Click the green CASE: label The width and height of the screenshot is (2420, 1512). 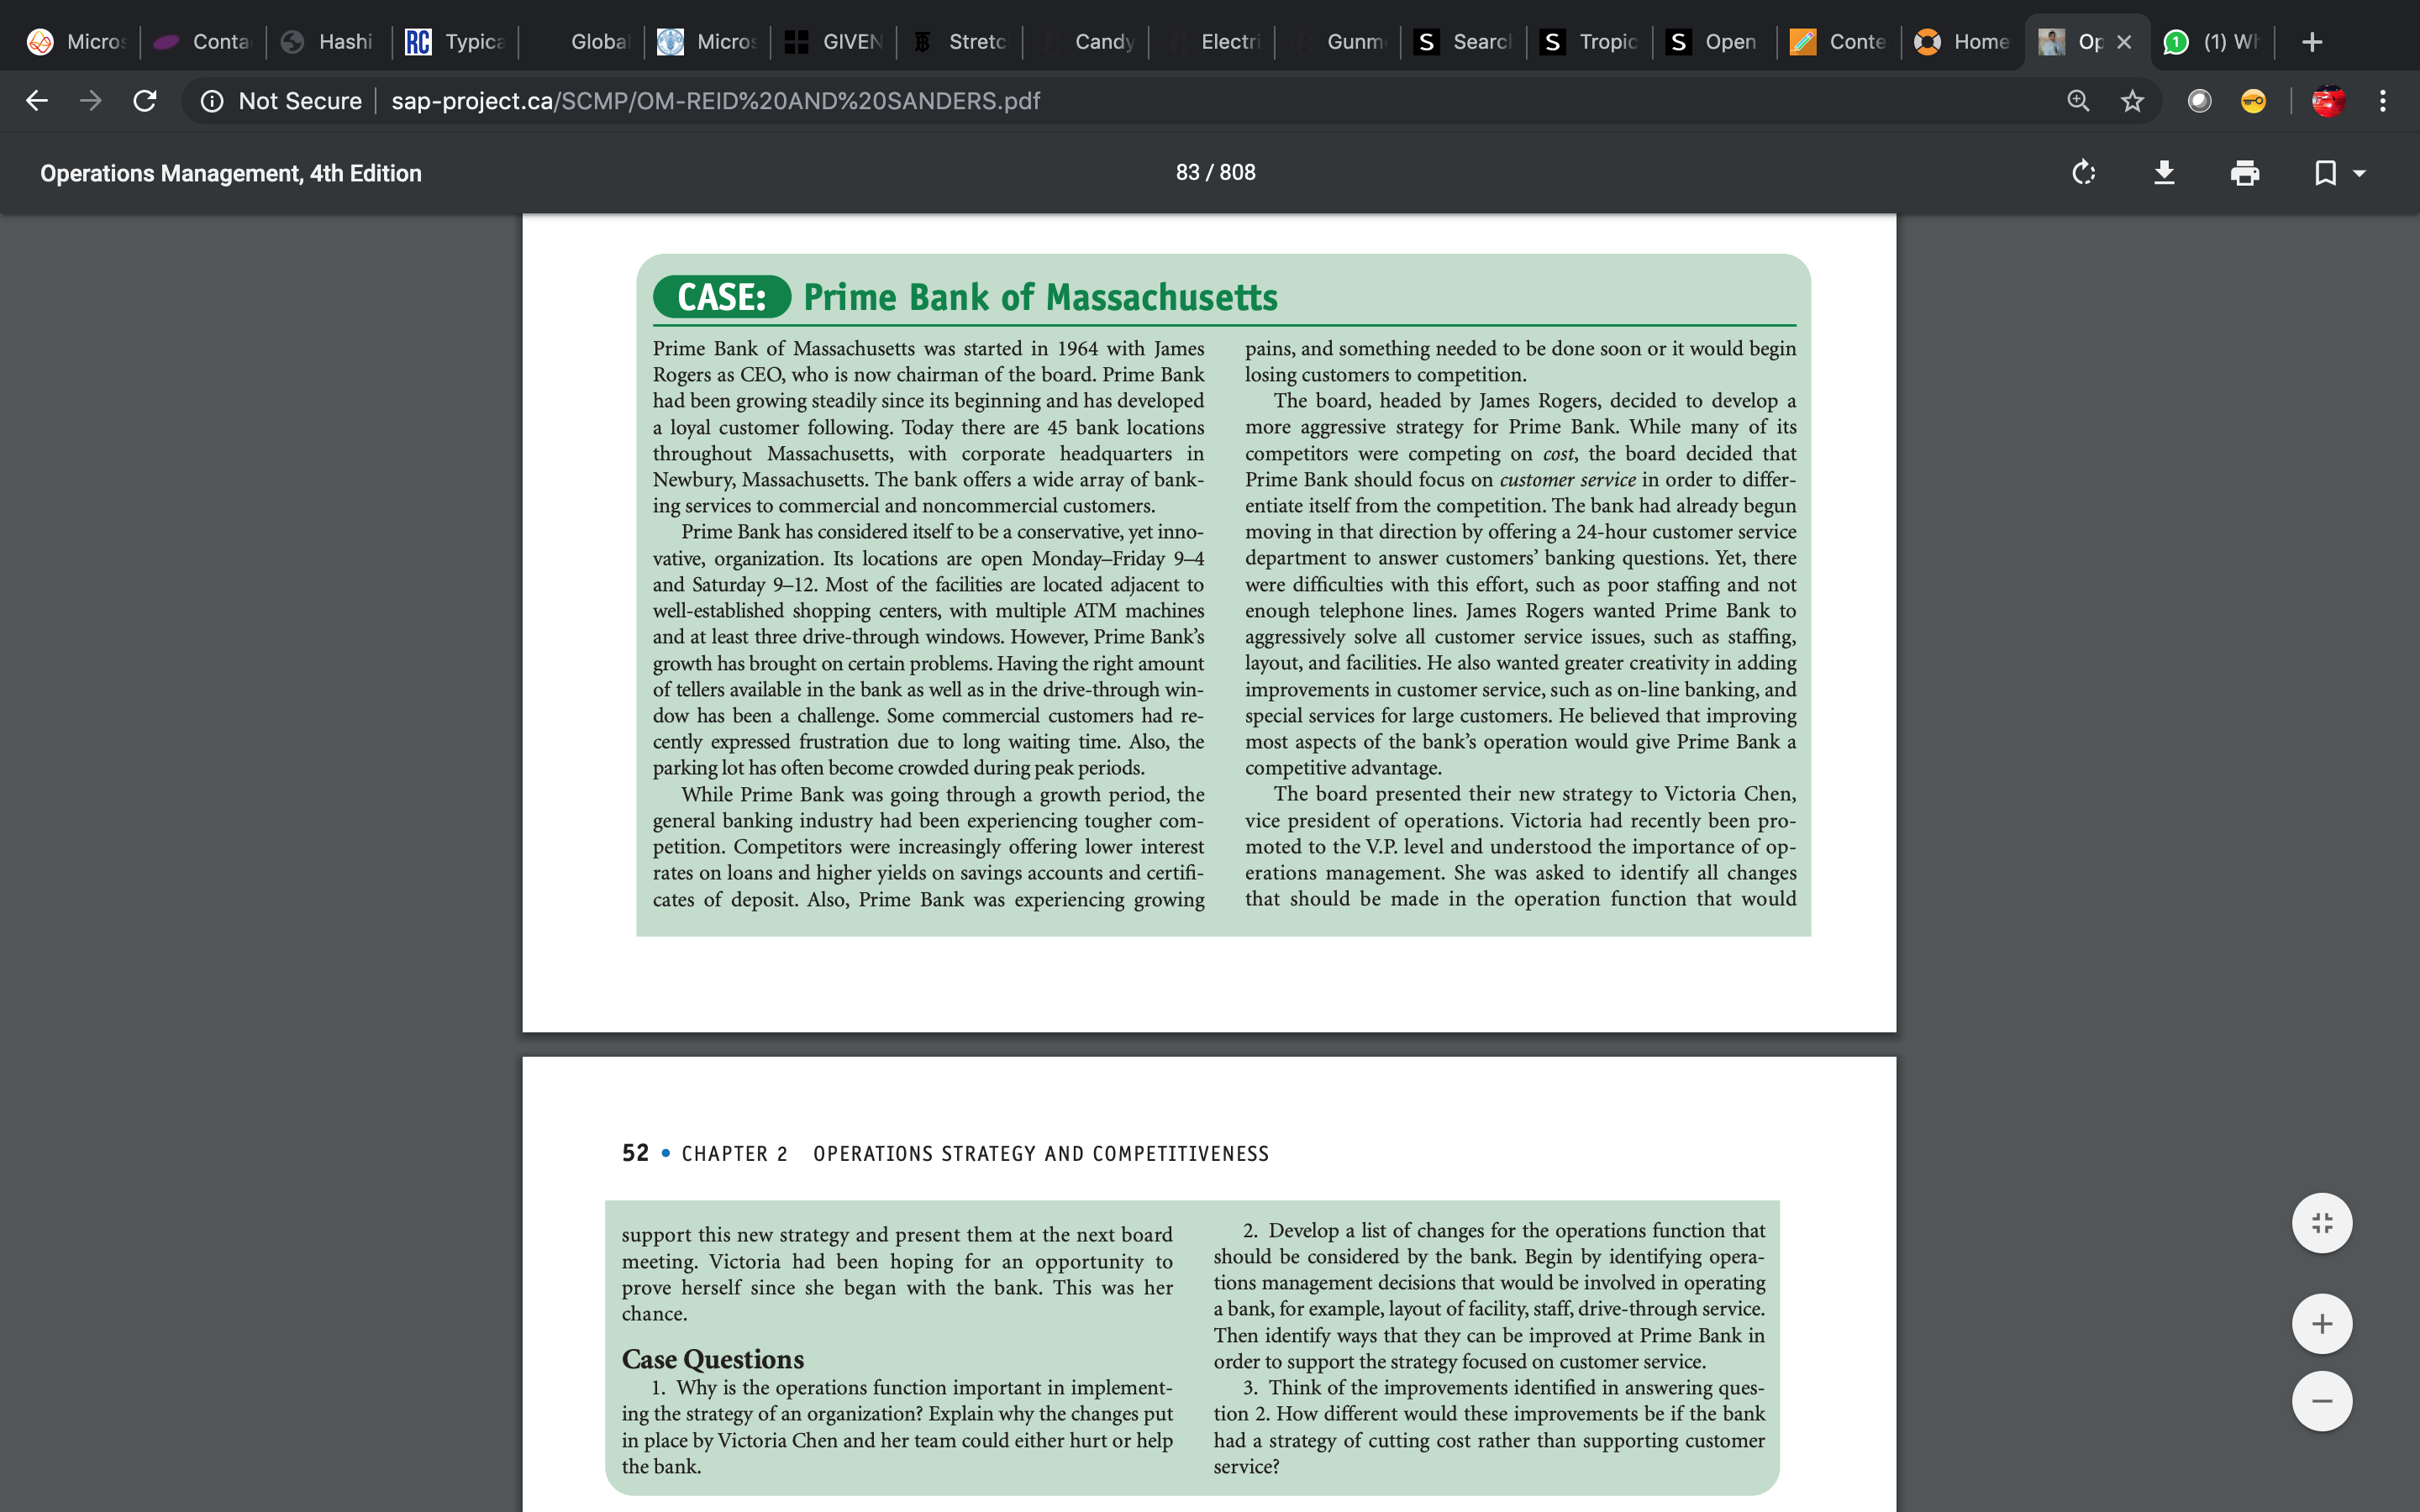click(722, 297)
